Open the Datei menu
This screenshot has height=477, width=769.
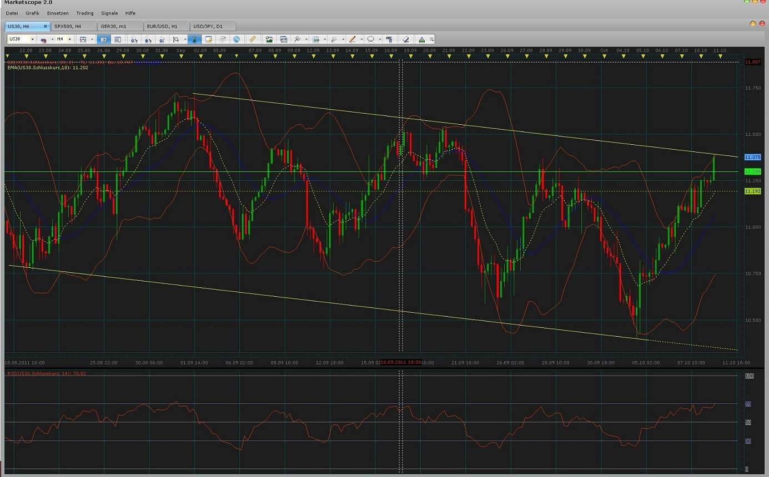(x=12, y=13)
